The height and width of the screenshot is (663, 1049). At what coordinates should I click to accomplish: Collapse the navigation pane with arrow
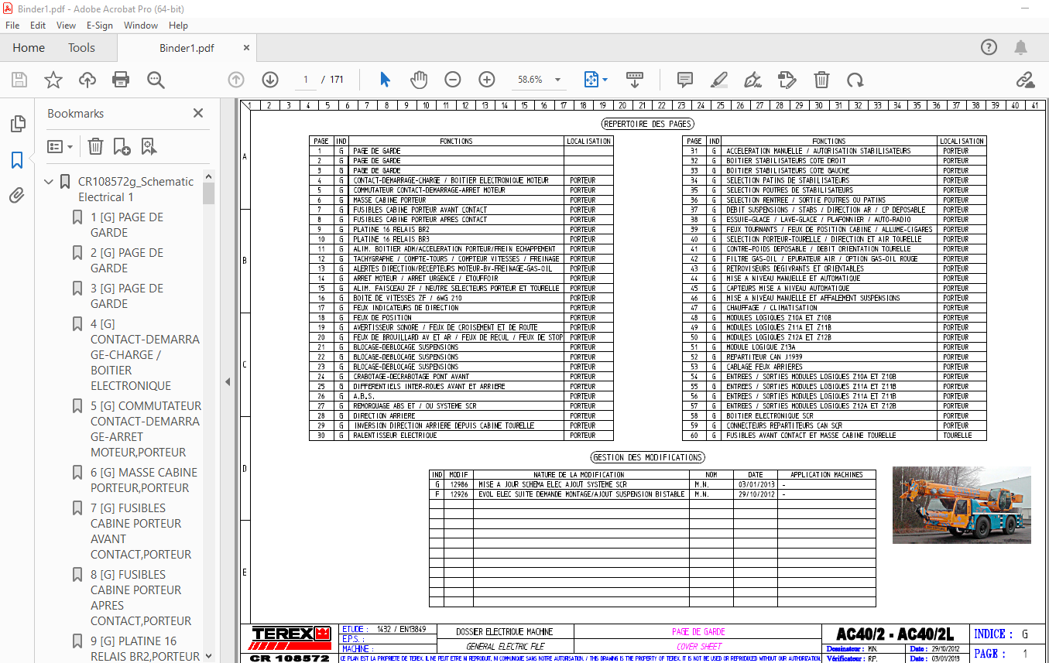pyautogui.click(x=228, y=381)
